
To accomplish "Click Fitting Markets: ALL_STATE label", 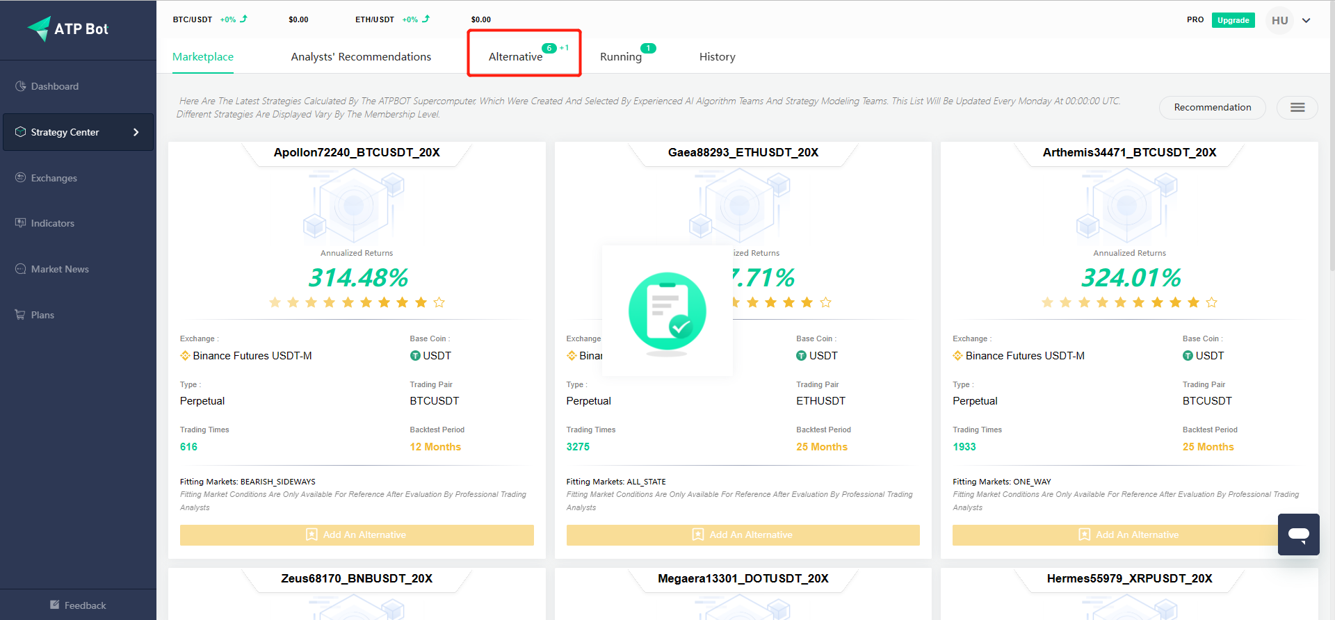I will click(616, 482).
